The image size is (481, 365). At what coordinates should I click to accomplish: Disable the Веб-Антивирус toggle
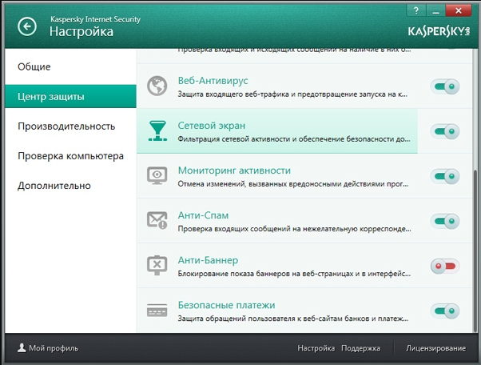pos(445,86)
